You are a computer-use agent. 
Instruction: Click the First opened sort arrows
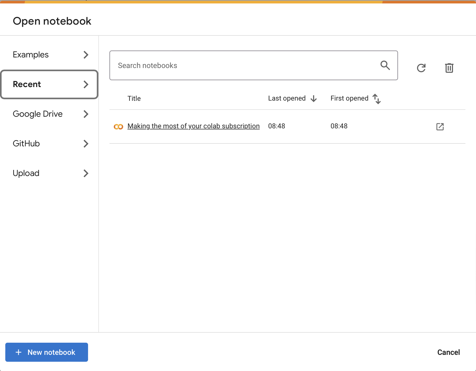(377, 98)
